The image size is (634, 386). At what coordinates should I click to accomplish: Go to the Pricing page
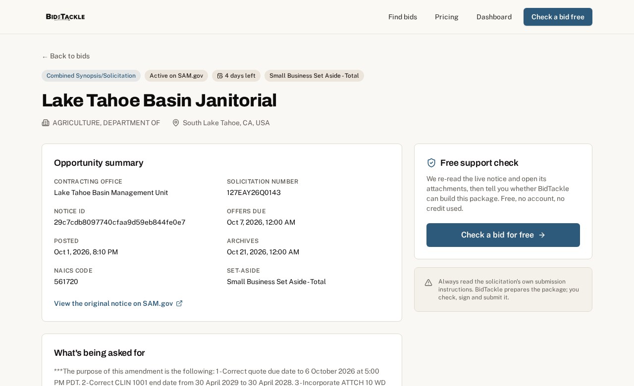coord(447,17)
